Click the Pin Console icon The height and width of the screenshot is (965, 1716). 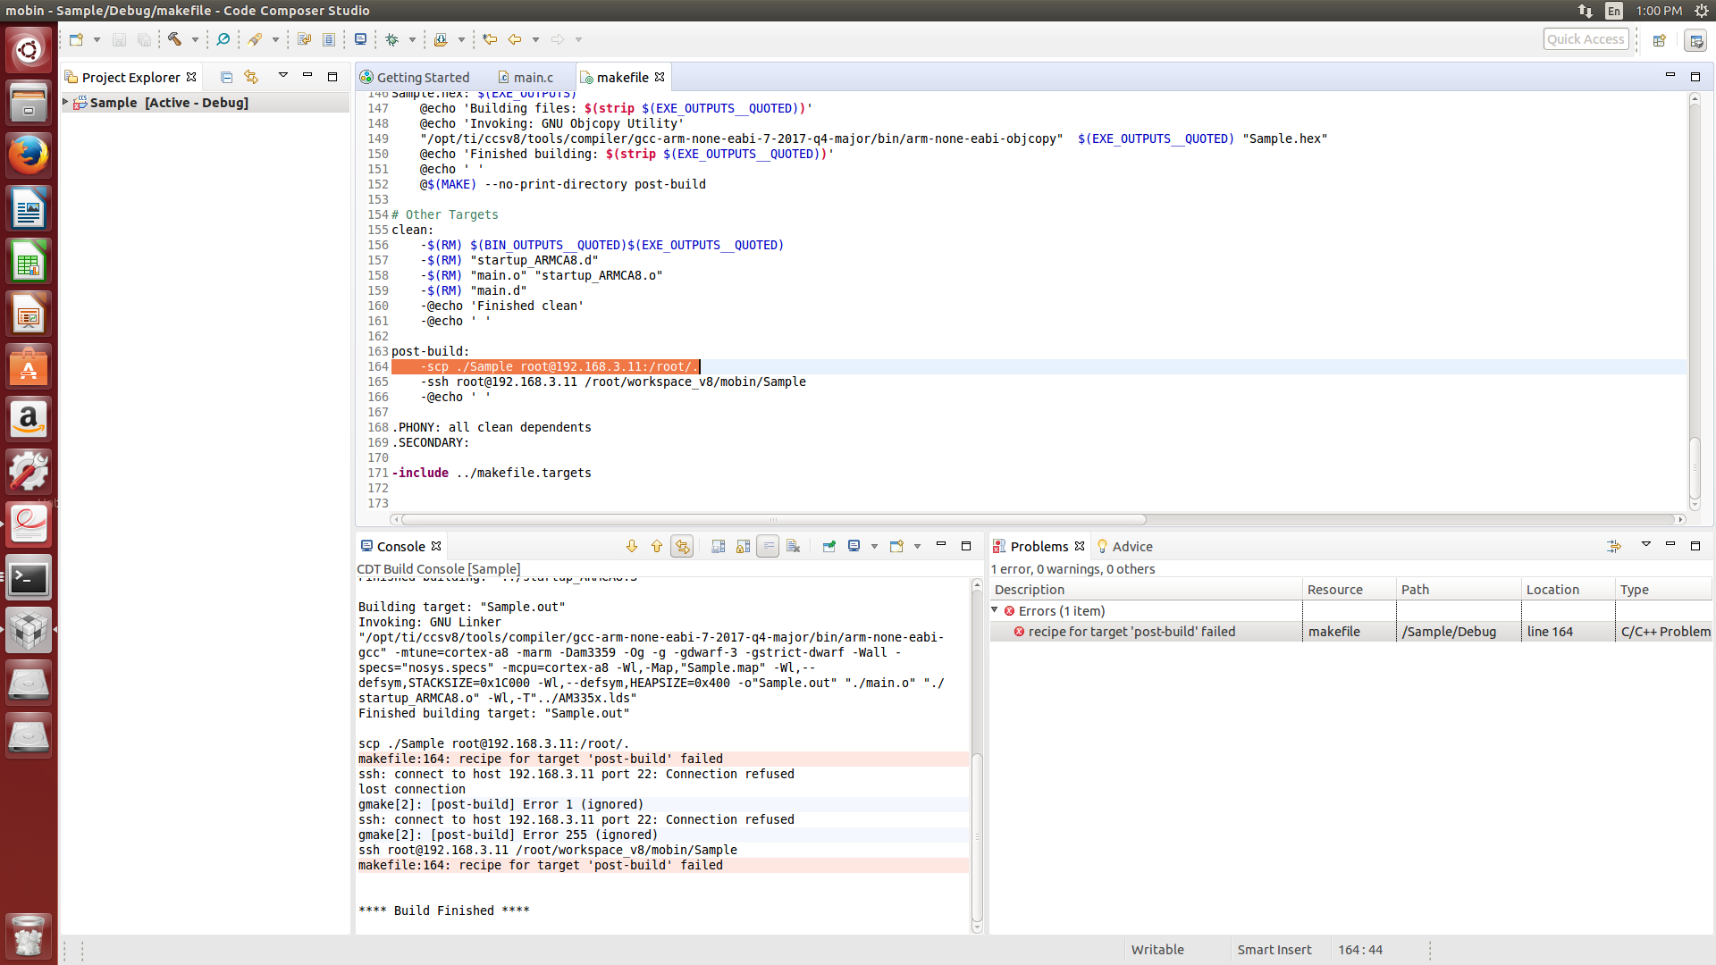tap(829, 546)
